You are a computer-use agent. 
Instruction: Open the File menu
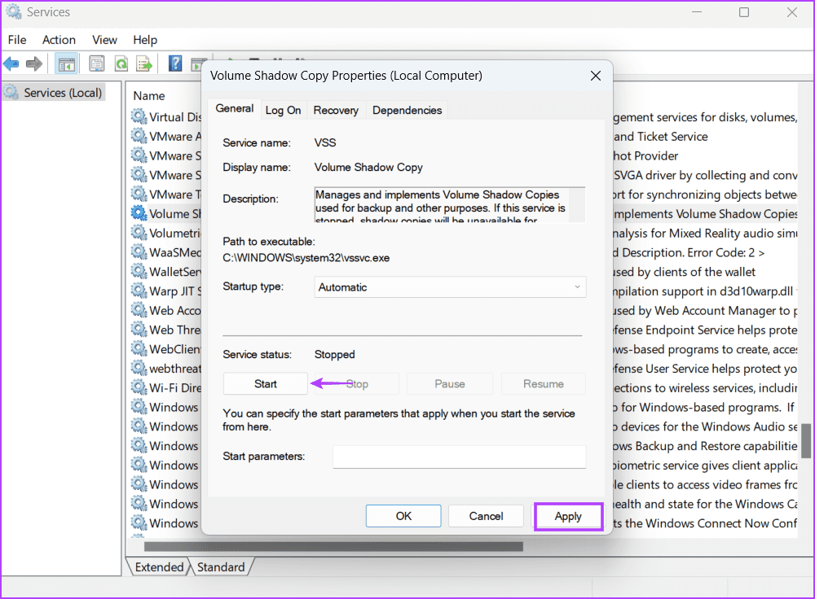tap(17, 40)
